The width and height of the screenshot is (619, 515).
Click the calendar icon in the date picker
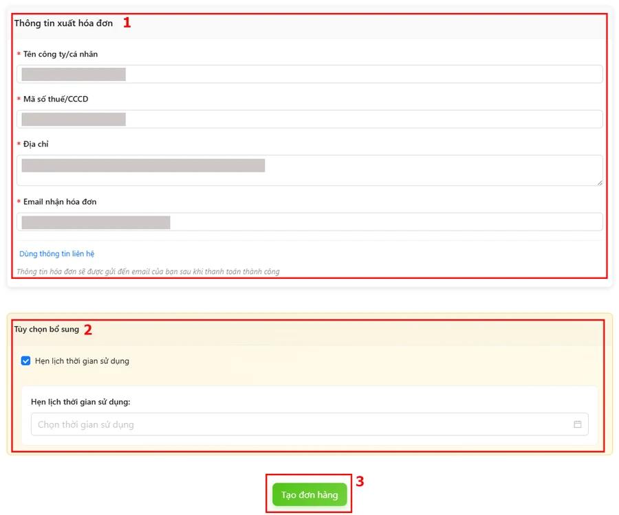click(577, 424)
